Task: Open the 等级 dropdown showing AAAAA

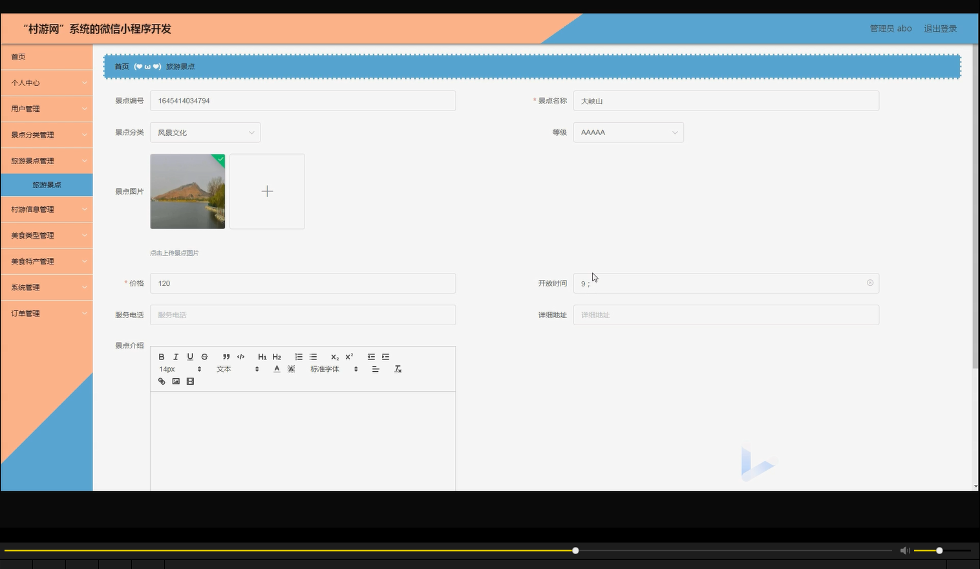Action: 628,133
